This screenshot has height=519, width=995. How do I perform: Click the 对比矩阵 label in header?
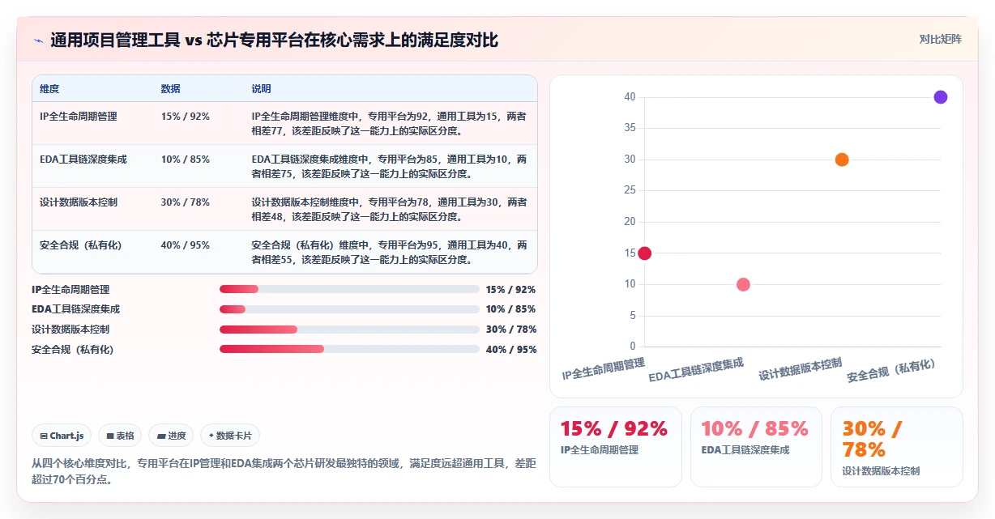coord(940,40)
